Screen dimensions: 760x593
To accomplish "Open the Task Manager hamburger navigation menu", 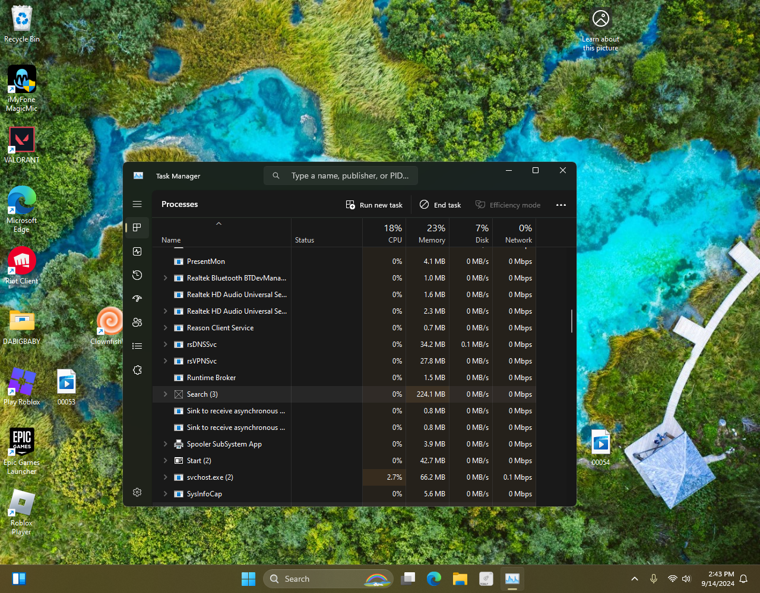I will (137, 204).
